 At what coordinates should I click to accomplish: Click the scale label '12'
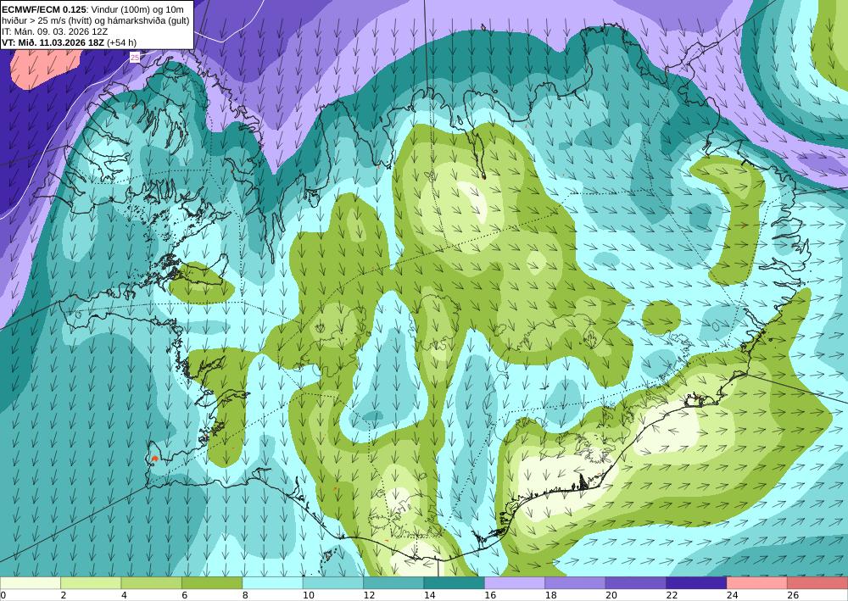369,595
